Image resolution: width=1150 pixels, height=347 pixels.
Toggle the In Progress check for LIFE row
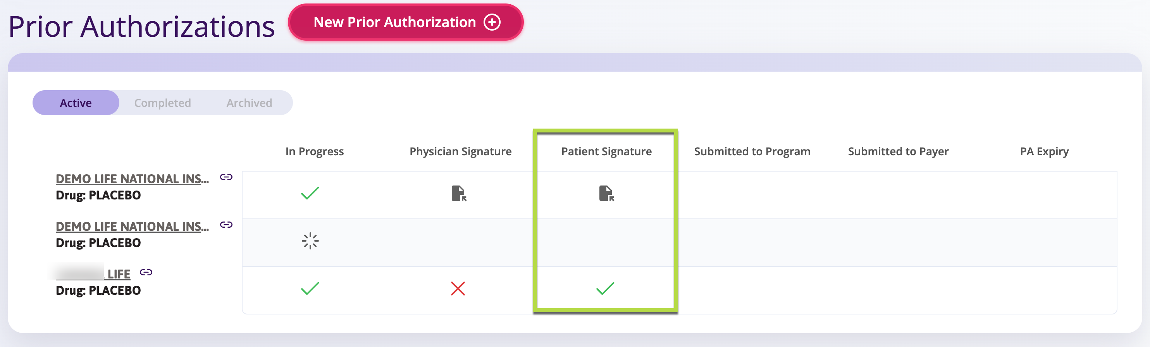click(x=310, y=289)
